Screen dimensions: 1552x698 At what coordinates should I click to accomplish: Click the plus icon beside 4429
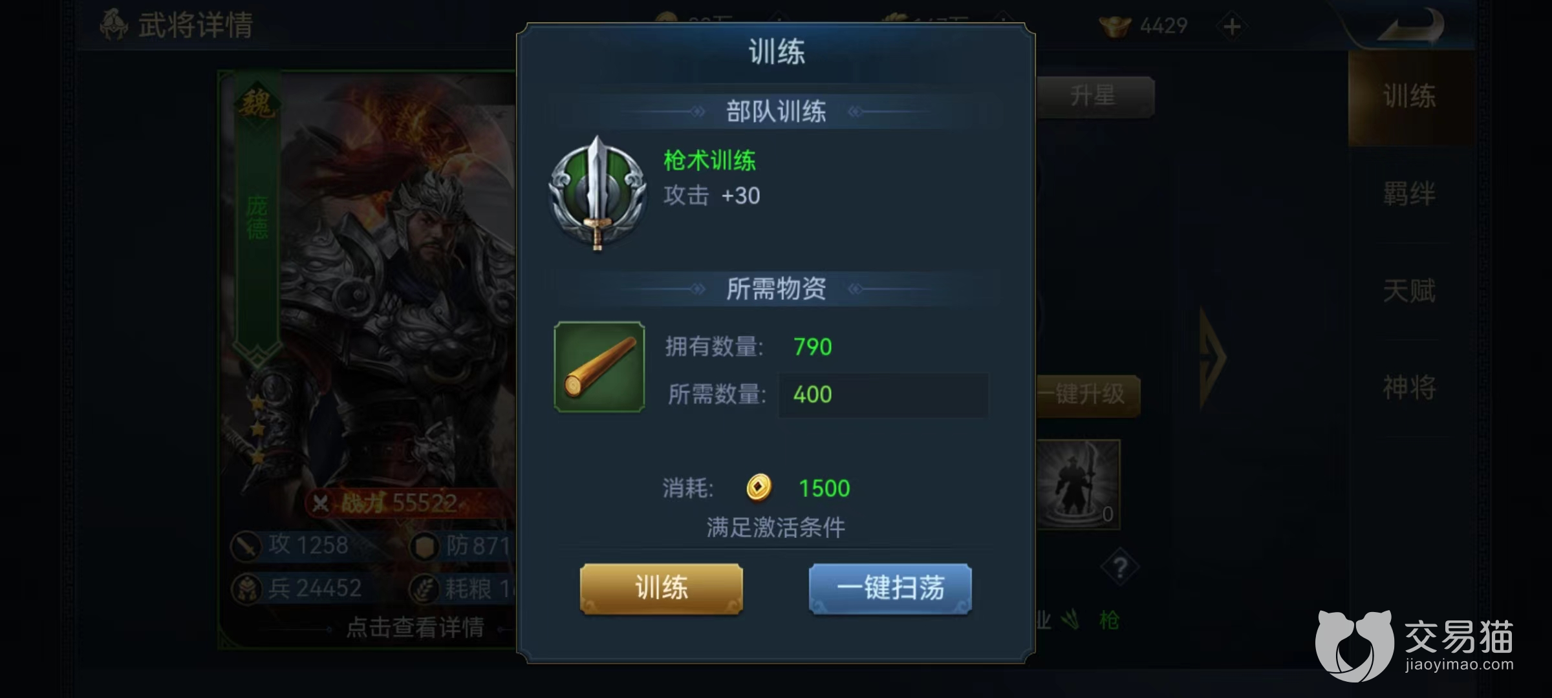[1232, 27]
